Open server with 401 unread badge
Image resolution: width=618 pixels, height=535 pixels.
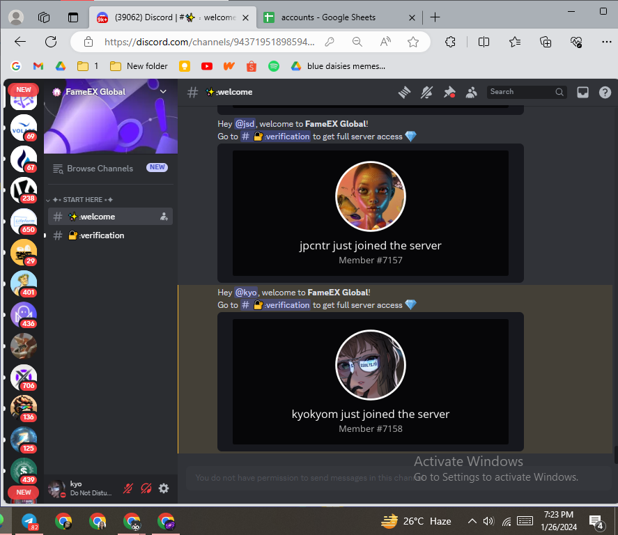(x=24, y=284)
